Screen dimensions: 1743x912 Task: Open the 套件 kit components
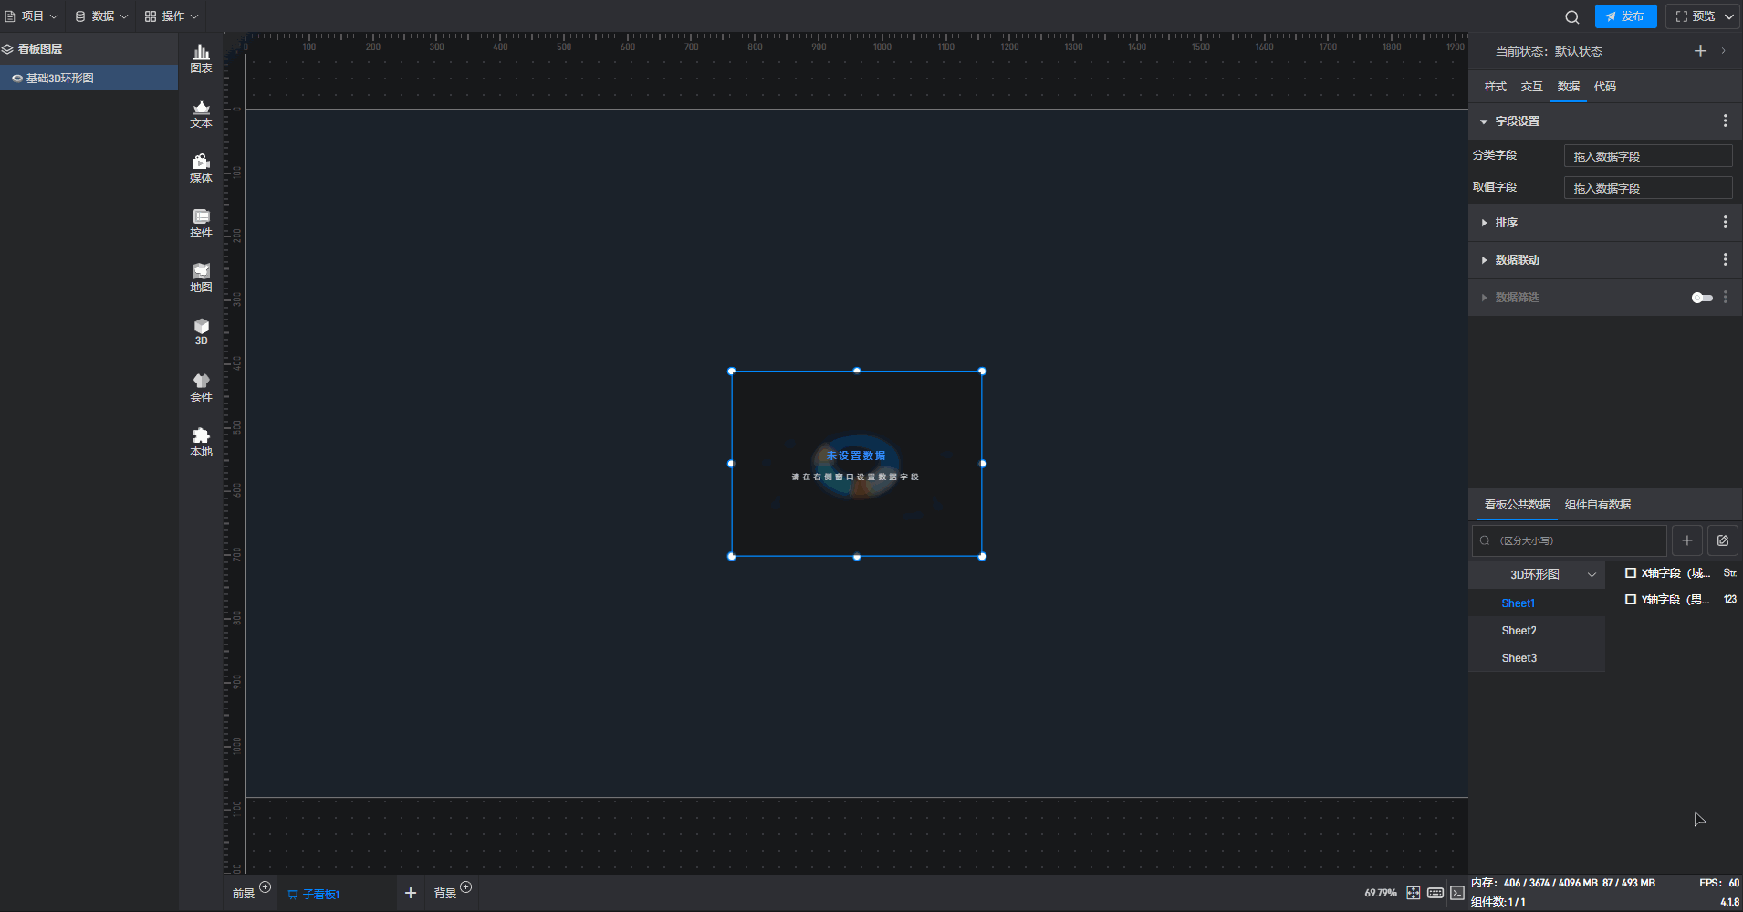pos(201,388)
